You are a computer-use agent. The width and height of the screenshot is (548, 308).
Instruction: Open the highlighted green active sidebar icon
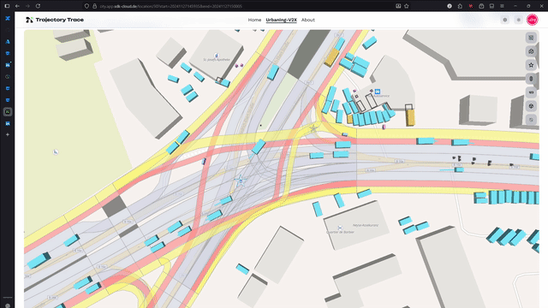8,112
